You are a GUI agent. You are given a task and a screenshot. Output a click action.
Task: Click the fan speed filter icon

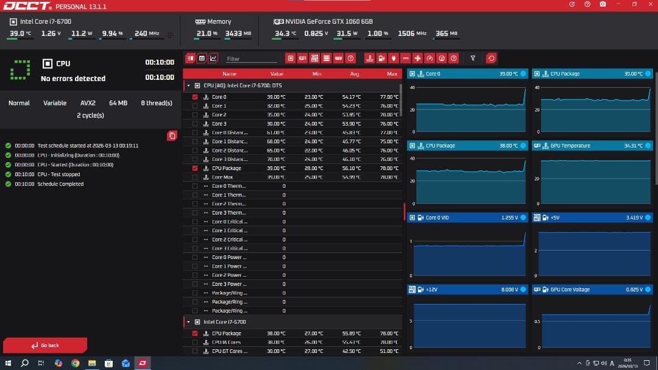pyautogui.click(x=417, y=59)
